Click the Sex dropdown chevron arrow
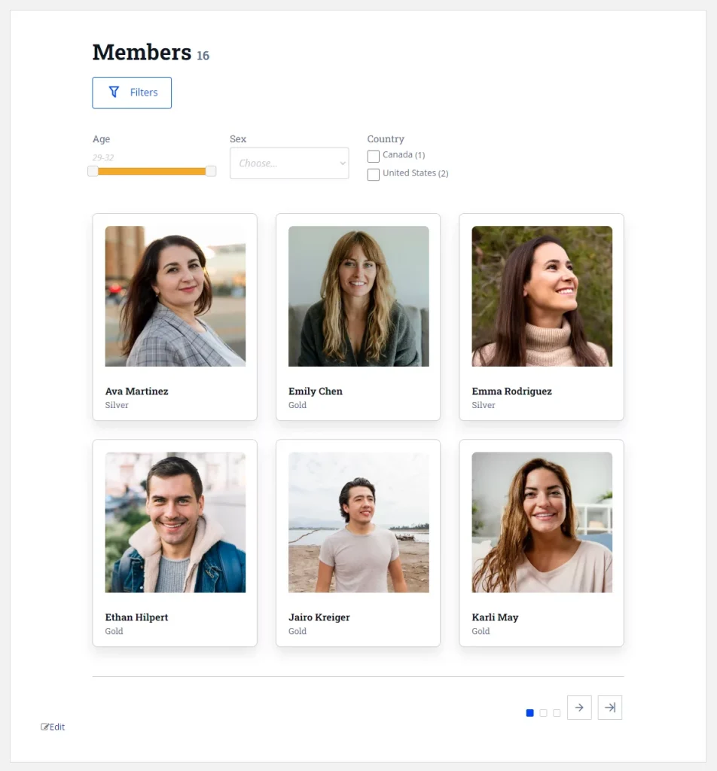This screenshot has height=771, width=717. click(343, 163)
